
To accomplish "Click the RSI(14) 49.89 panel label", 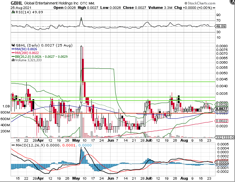I will pyautogui.click(x=29, y=12).
